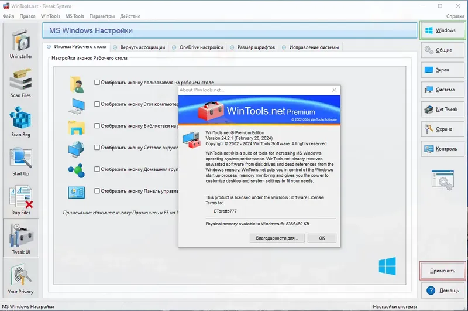Image resolution: width=468 pixels, height=311 pixels.
Task: Open the Your Privacy tool
Action: click(20, 278)
